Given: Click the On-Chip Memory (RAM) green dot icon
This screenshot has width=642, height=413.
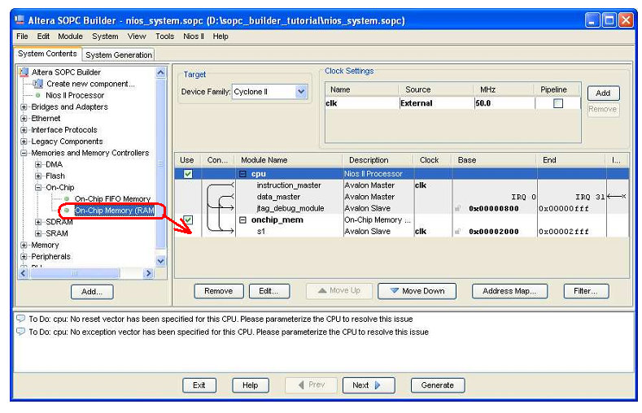Looking at the screenshot, I should pyautogui.click(x=67, y=211).
